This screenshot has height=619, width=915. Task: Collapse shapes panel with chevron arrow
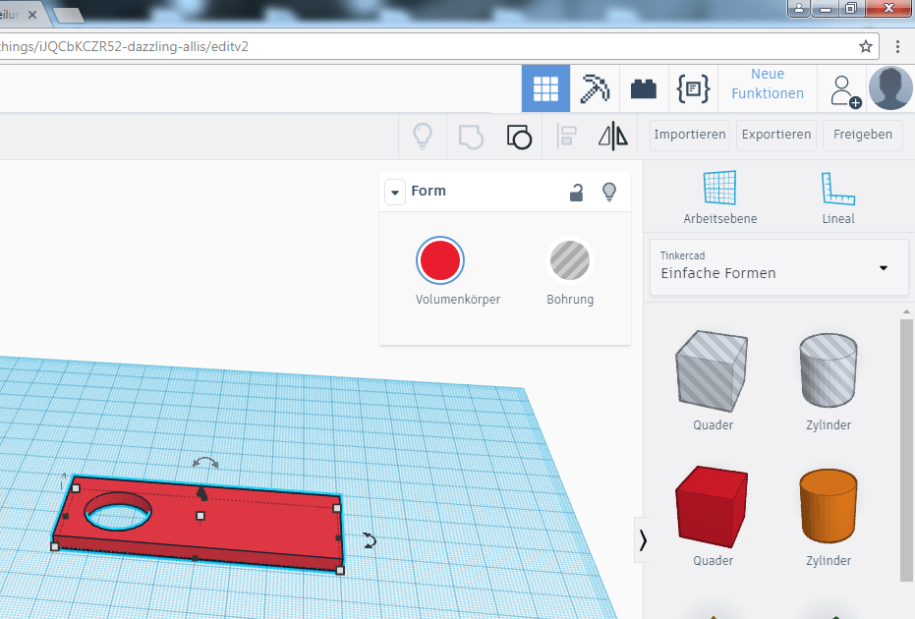pos(642,539)
